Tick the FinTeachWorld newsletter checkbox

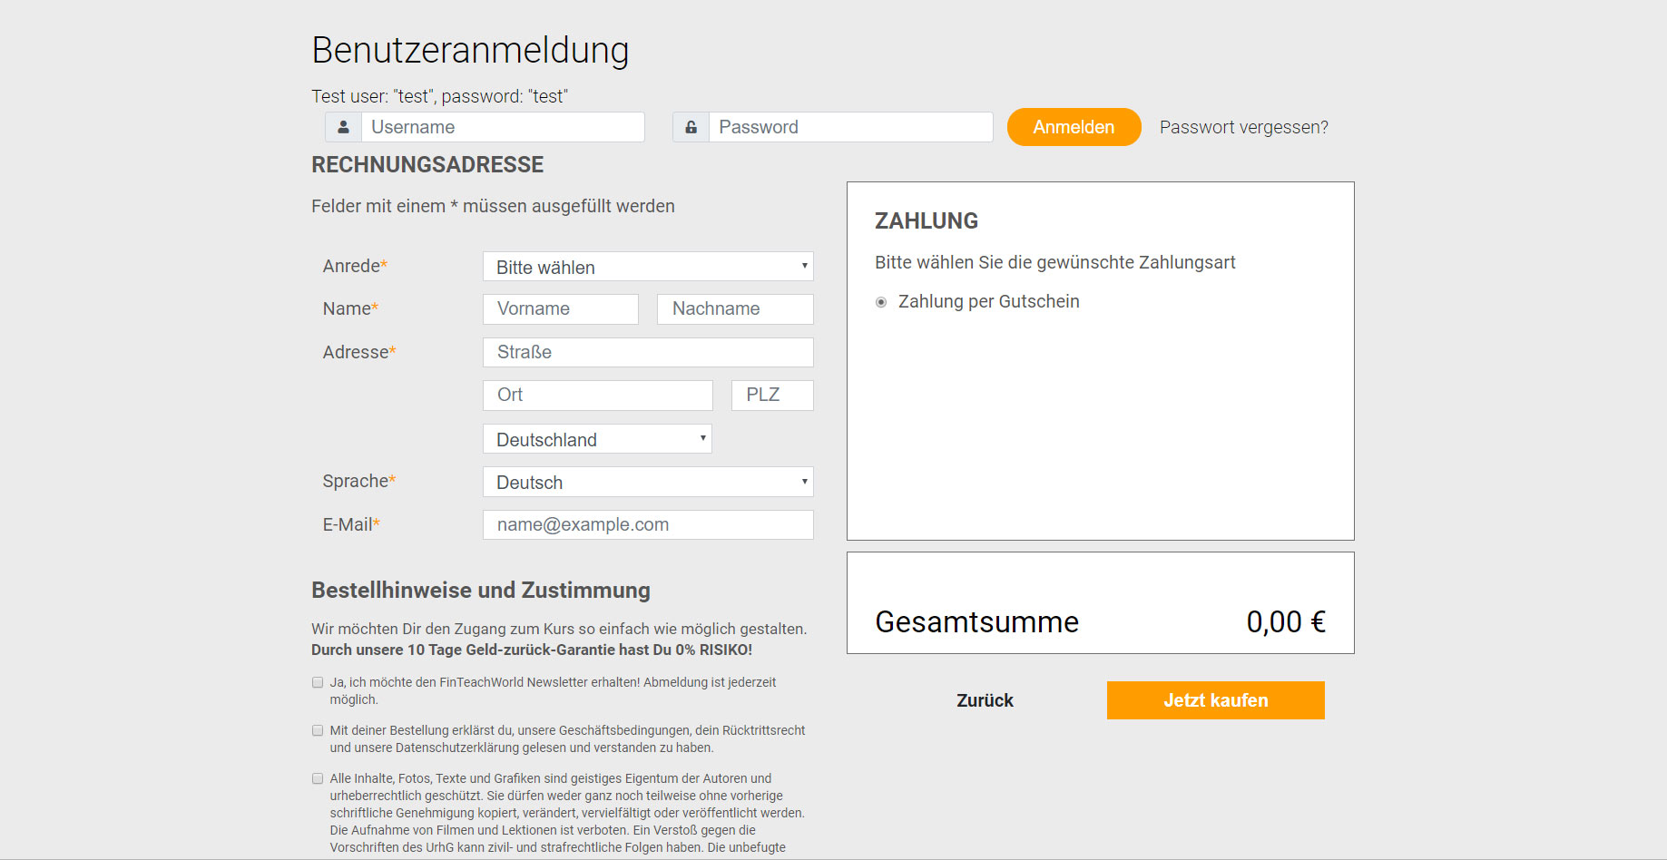click(x=318, y=682)
